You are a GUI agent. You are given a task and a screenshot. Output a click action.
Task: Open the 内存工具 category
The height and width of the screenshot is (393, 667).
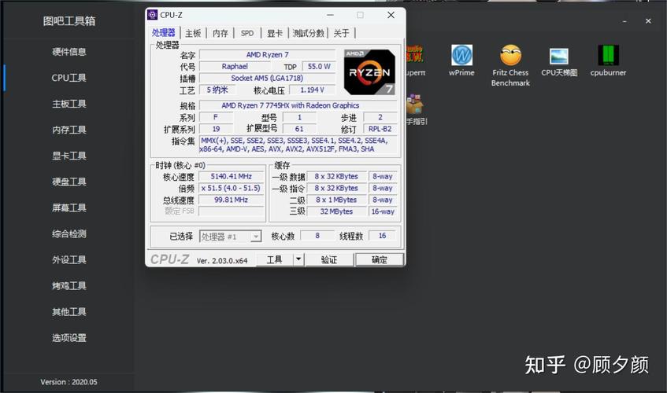tap(69, 130)
